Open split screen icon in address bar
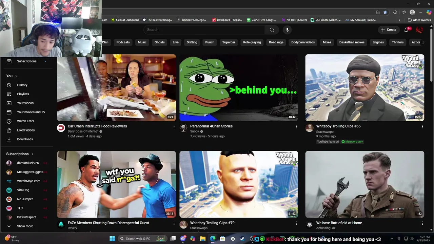Screen dimensions: 434x244 point(378,12)
